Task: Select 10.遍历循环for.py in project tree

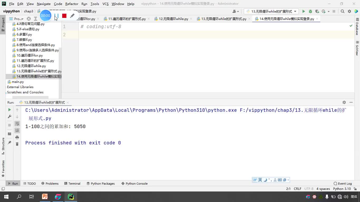Action: coord(30,55)
